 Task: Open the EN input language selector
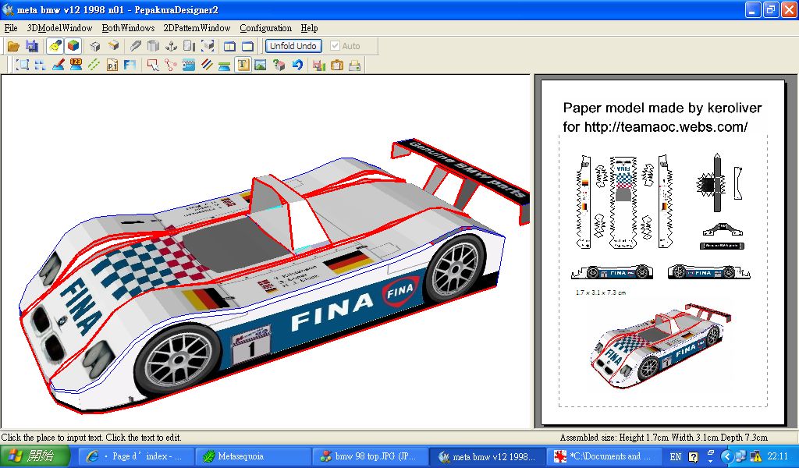click(676, 456)
